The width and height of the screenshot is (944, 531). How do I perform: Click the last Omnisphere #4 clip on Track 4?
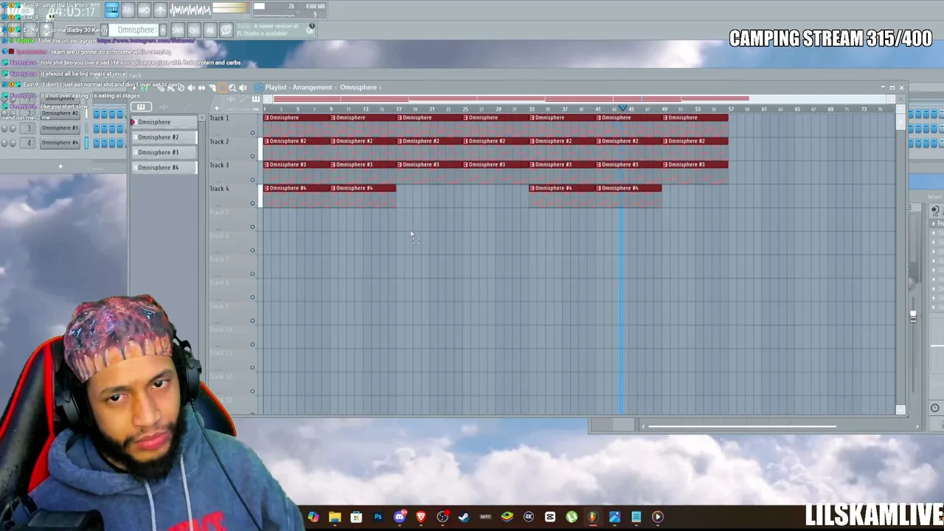[628, 195]
